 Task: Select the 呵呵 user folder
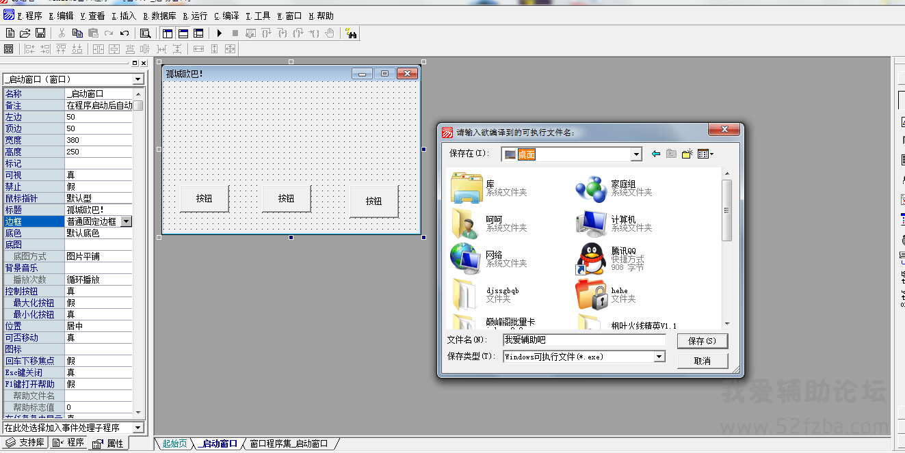coord(489,223)
